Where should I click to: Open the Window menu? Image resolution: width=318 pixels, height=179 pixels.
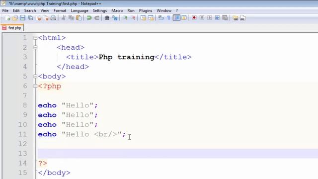click(164, 10)
